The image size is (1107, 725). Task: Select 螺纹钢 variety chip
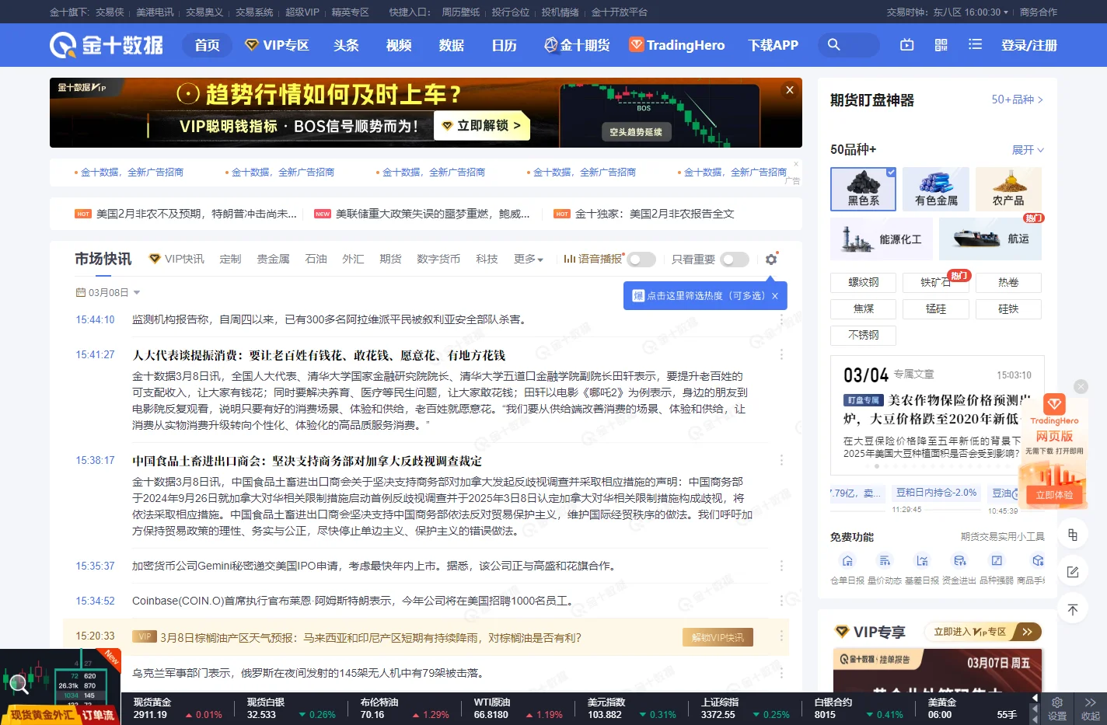coord(863,283)
